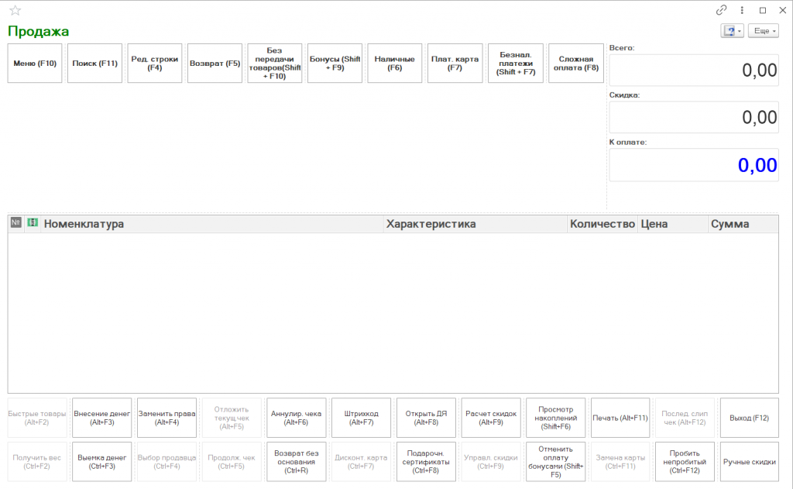Image resolution: width=793 pixels, height=489 pixels.
Task: Open Сложная оплата (F8) payment
Action: [x=575, y=64]
